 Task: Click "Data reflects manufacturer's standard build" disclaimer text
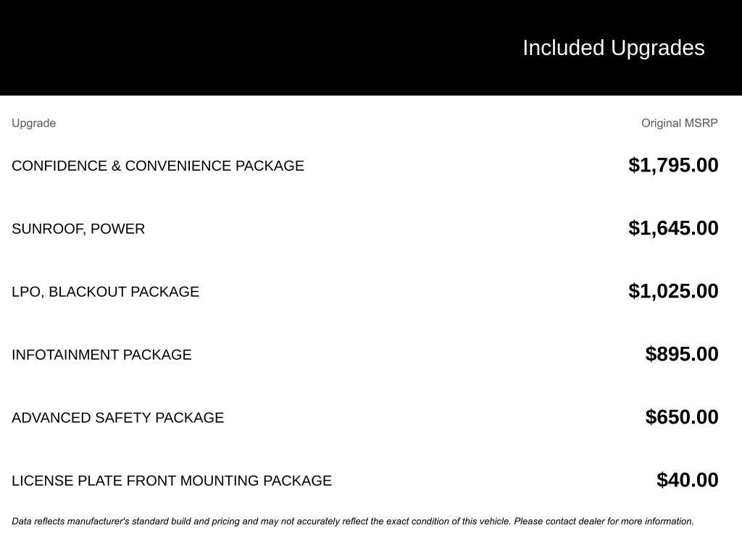point(101,521)
